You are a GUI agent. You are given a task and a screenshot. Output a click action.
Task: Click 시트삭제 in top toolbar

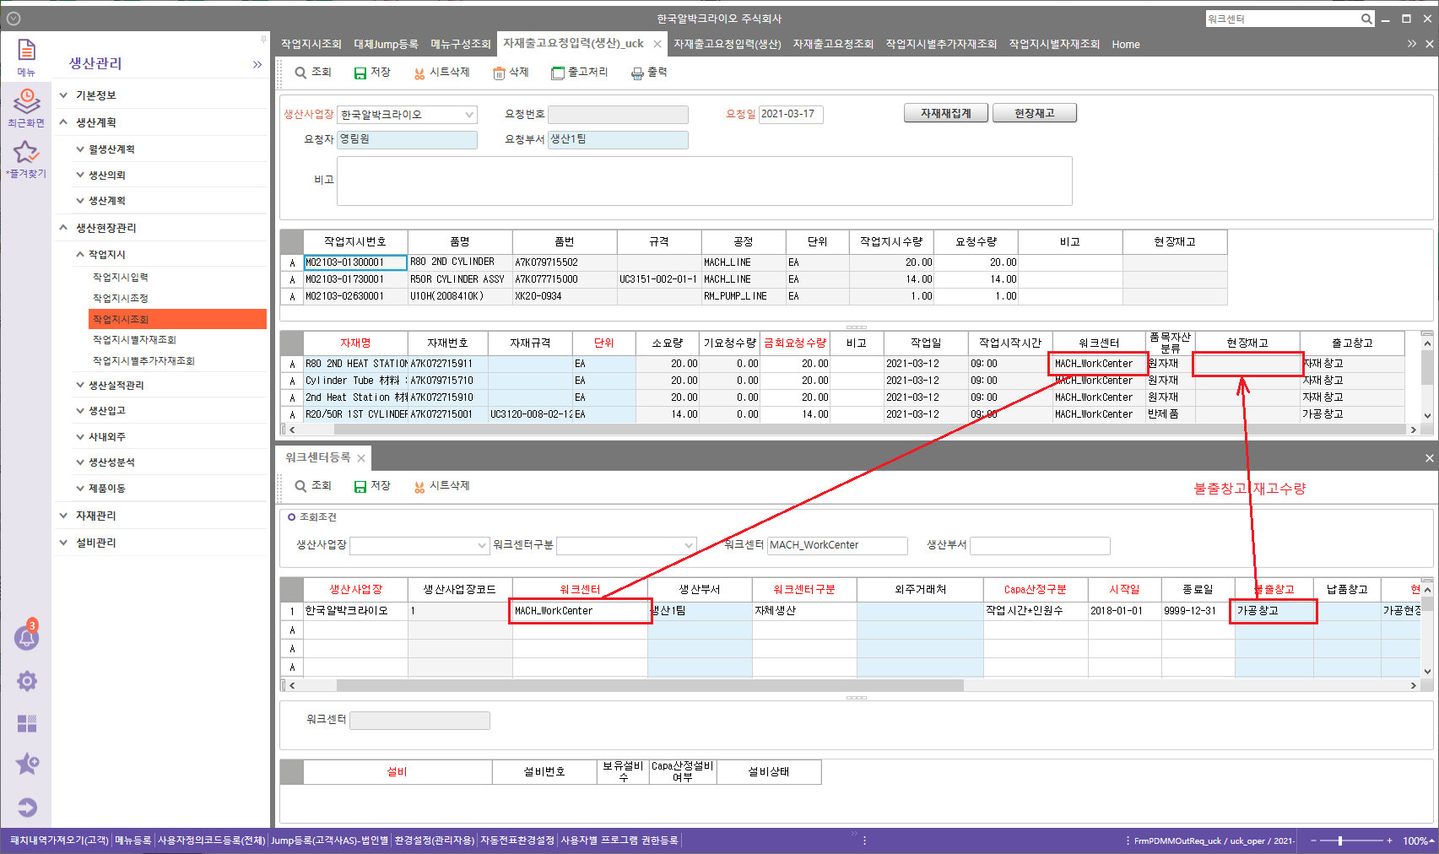coord(441,73)
